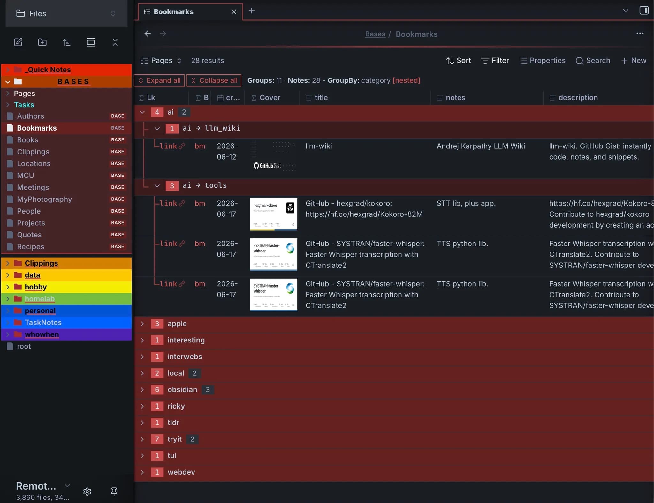
Task: Click Collapse all groups button
Action: tap(214, 80)
